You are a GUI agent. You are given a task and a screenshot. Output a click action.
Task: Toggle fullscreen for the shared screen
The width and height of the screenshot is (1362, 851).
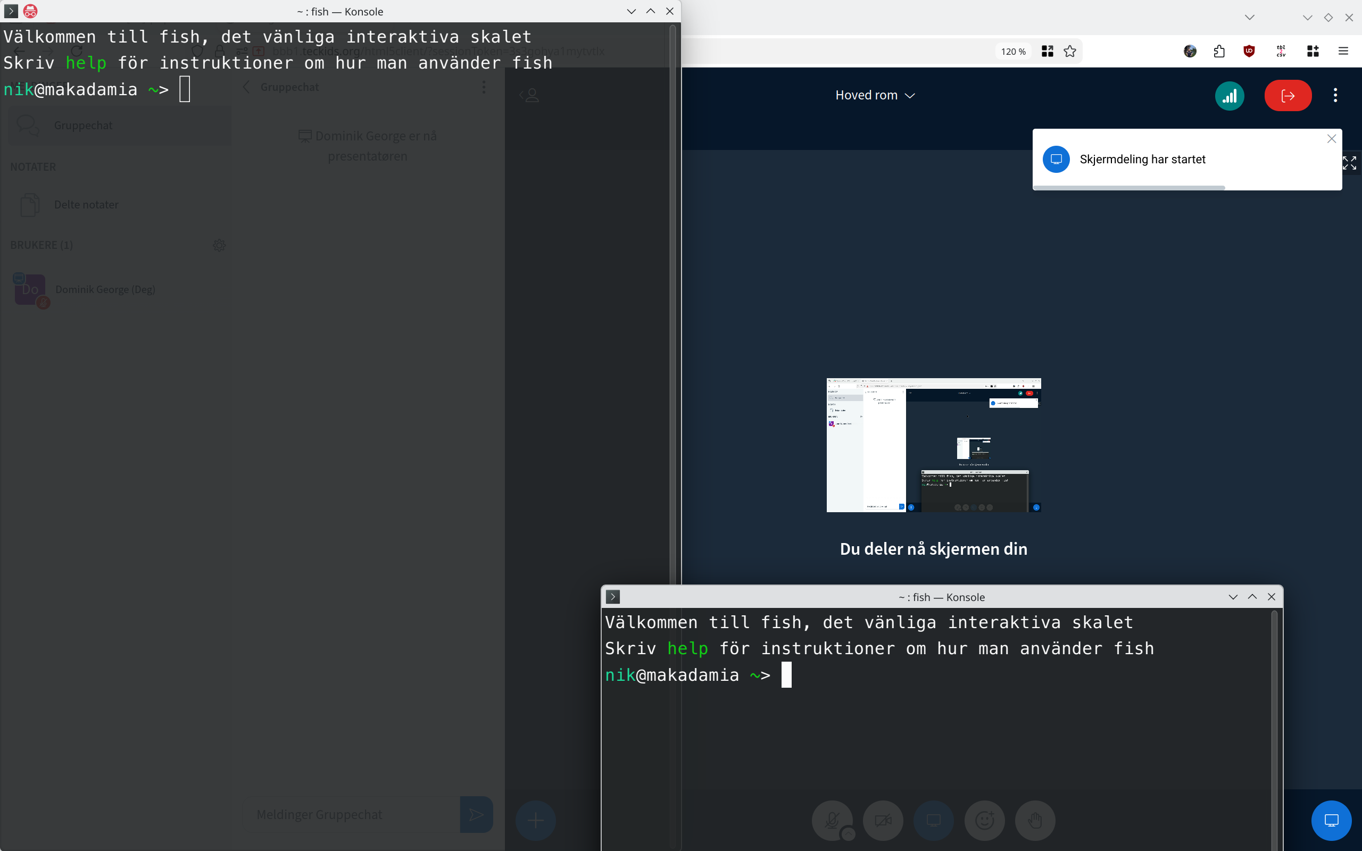(x=1349, y=163)
